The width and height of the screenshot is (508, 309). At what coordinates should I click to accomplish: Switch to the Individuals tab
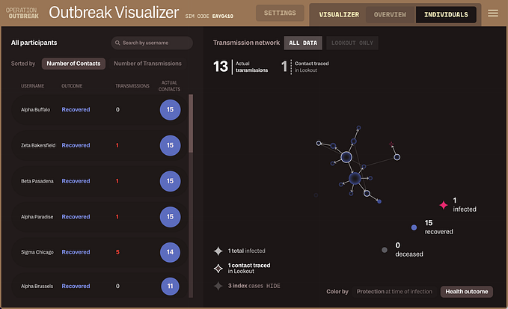[x=446, y=14]
